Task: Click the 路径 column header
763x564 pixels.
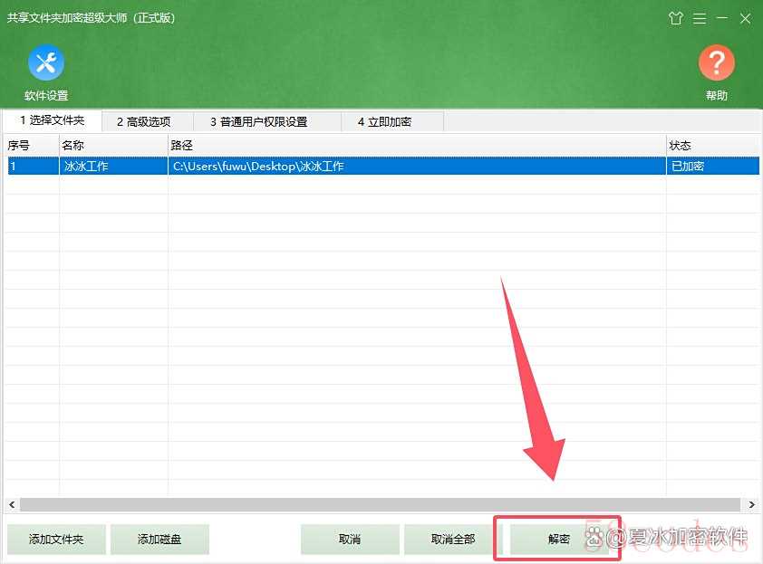Action: [x=417, y=145]
